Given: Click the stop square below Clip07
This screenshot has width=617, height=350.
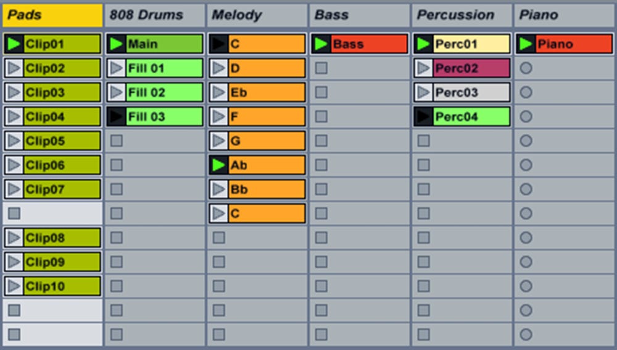Looking at the screenshot, I should click(x=14, y=213).
